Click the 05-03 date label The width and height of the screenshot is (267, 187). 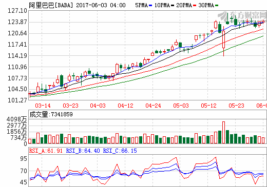tap(181, 106)
